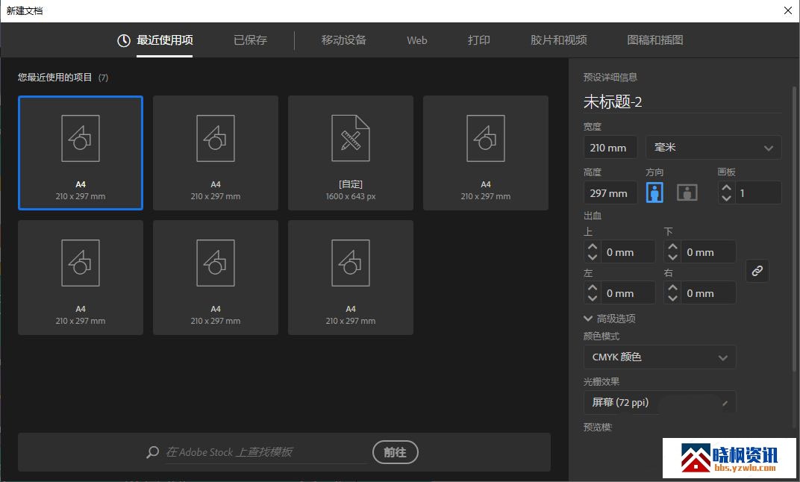Open the CMYK 颜色 mode dropdown

(x=659, y=357)
